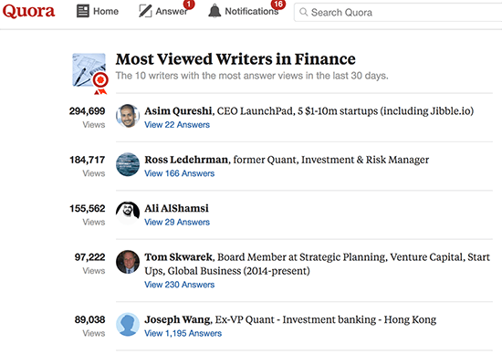Open the View 22 Answers link
This screenshot has width=502, height=354.
(177, 125)
